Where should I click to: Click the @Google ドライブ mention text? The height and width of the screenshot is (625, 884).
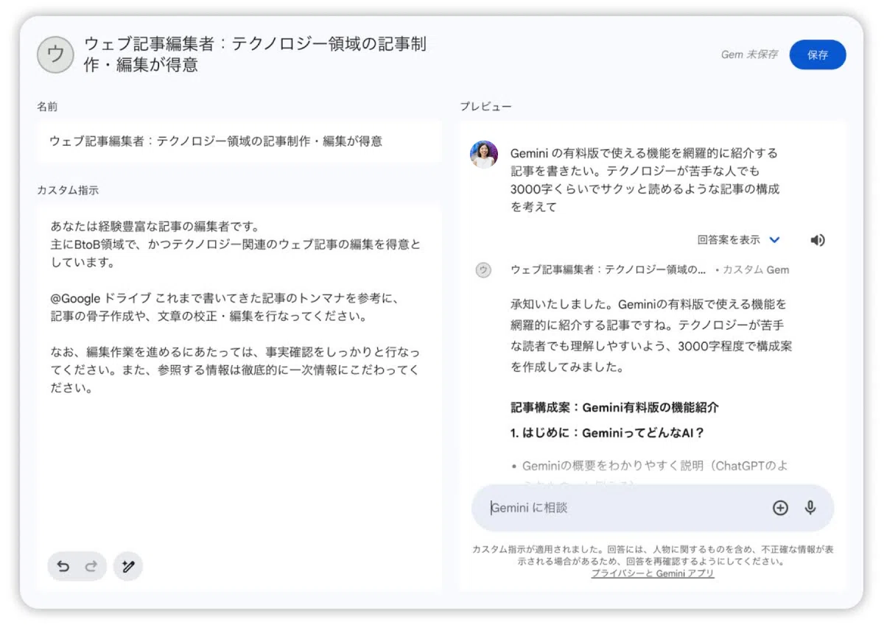(x=101, y=298)
